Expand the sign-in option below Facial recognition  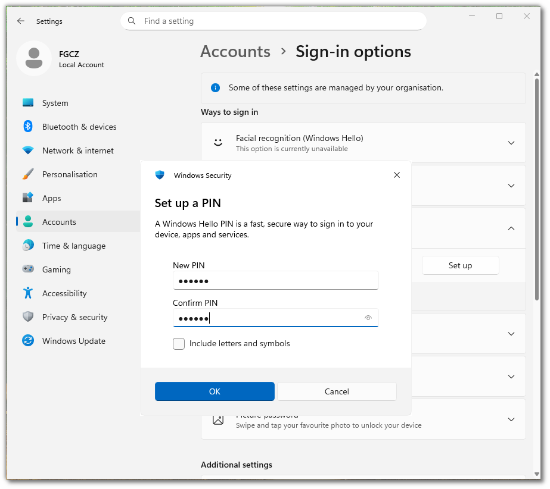(x=511, y=186)
